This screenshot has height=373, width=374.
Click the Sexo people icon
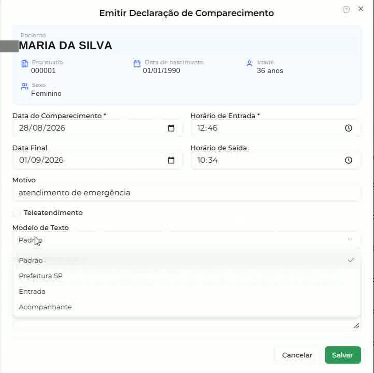coord(24,86)
